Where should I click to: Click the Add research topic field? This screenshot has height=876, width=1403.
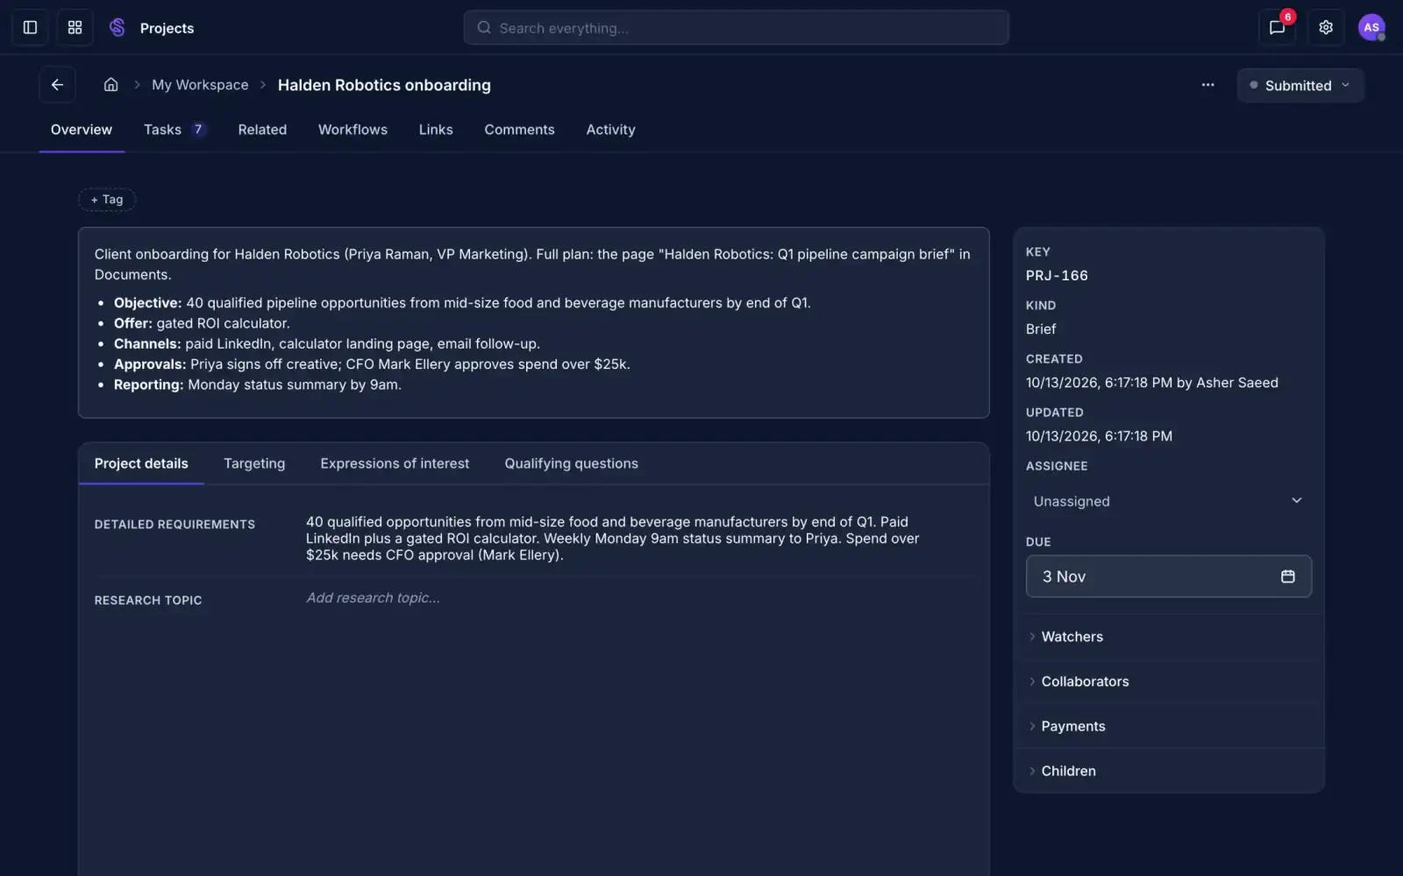(373, 597)
